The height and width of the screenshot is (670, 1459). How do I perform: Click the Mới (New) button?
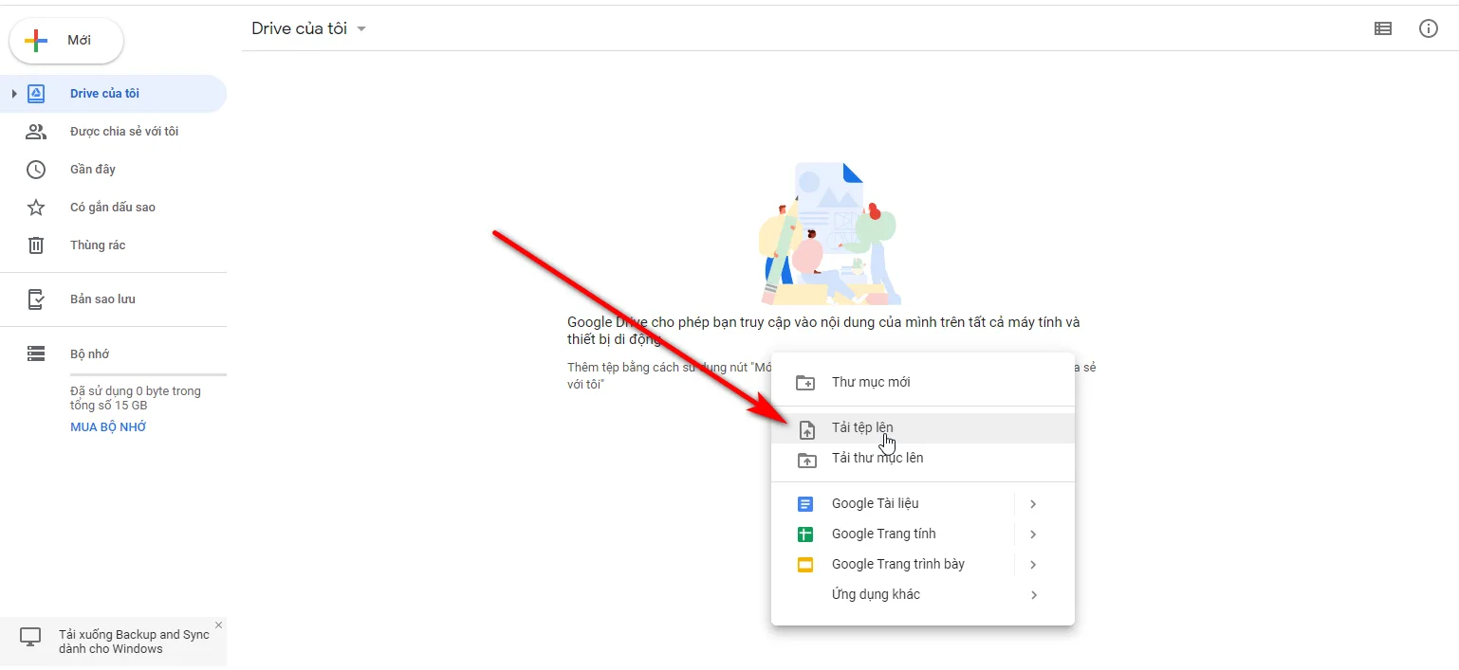point(66,41)
